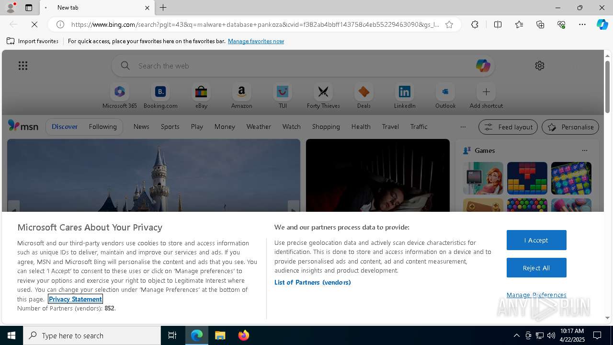Open Browser essentials icon
The width and height of the screenshot is (613, 345).
(x=561, y=24)
